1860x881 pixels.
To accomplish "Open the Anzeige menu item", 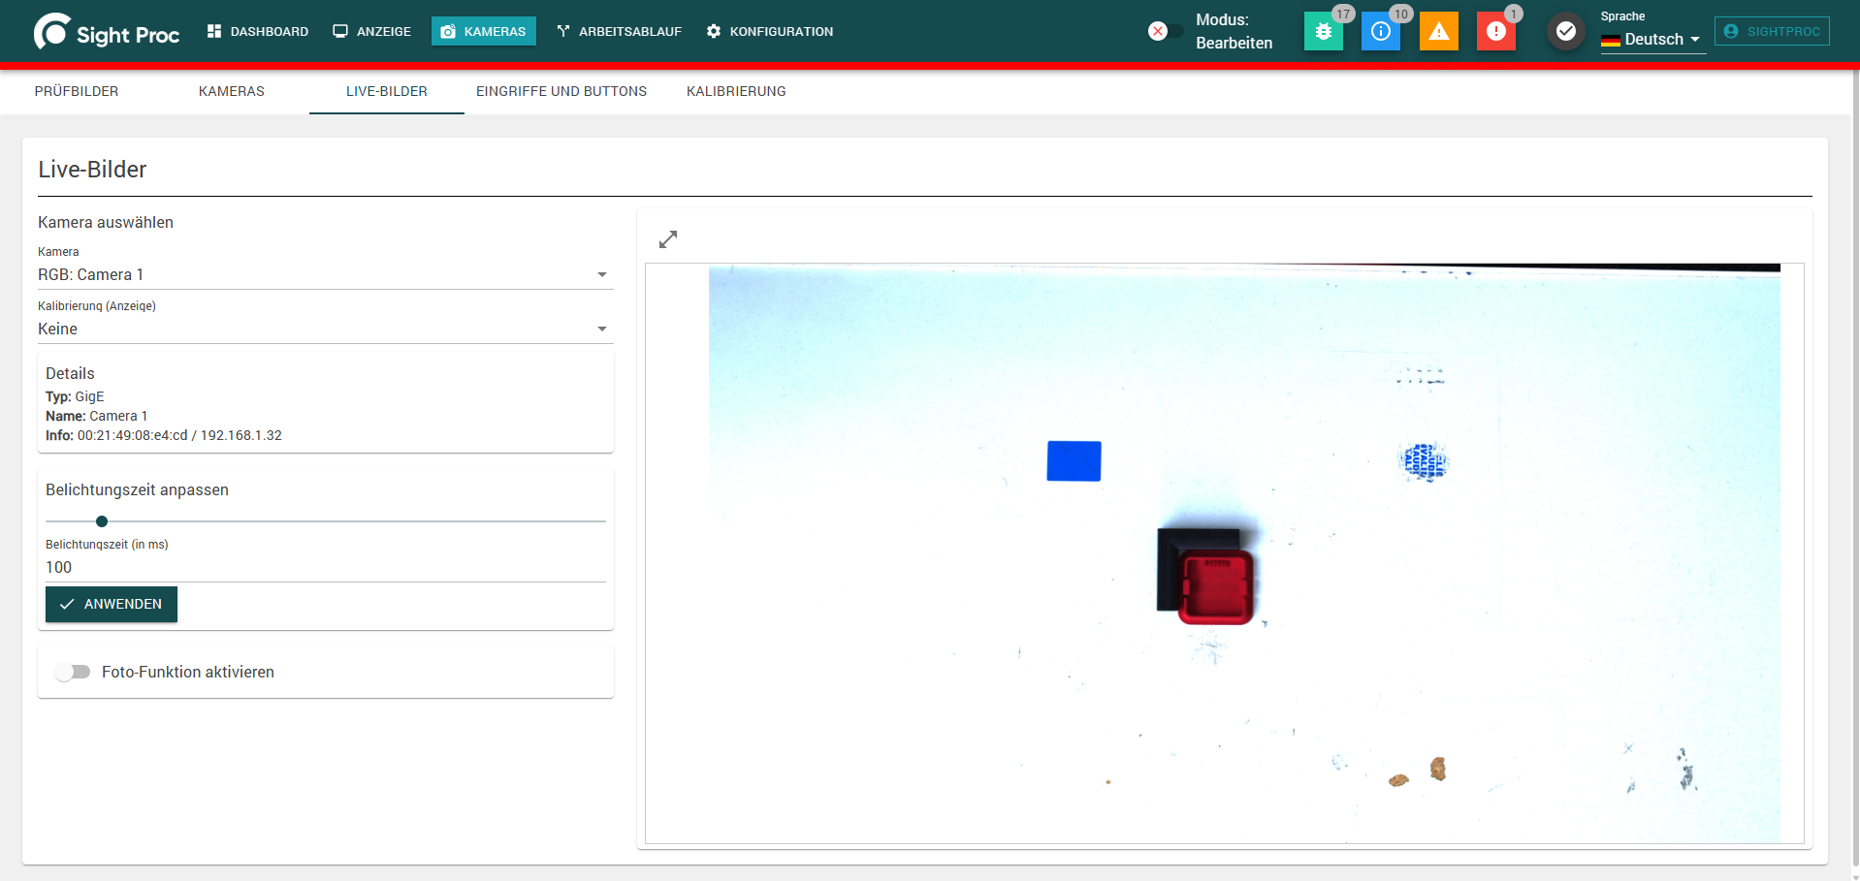I will point(372,31).
